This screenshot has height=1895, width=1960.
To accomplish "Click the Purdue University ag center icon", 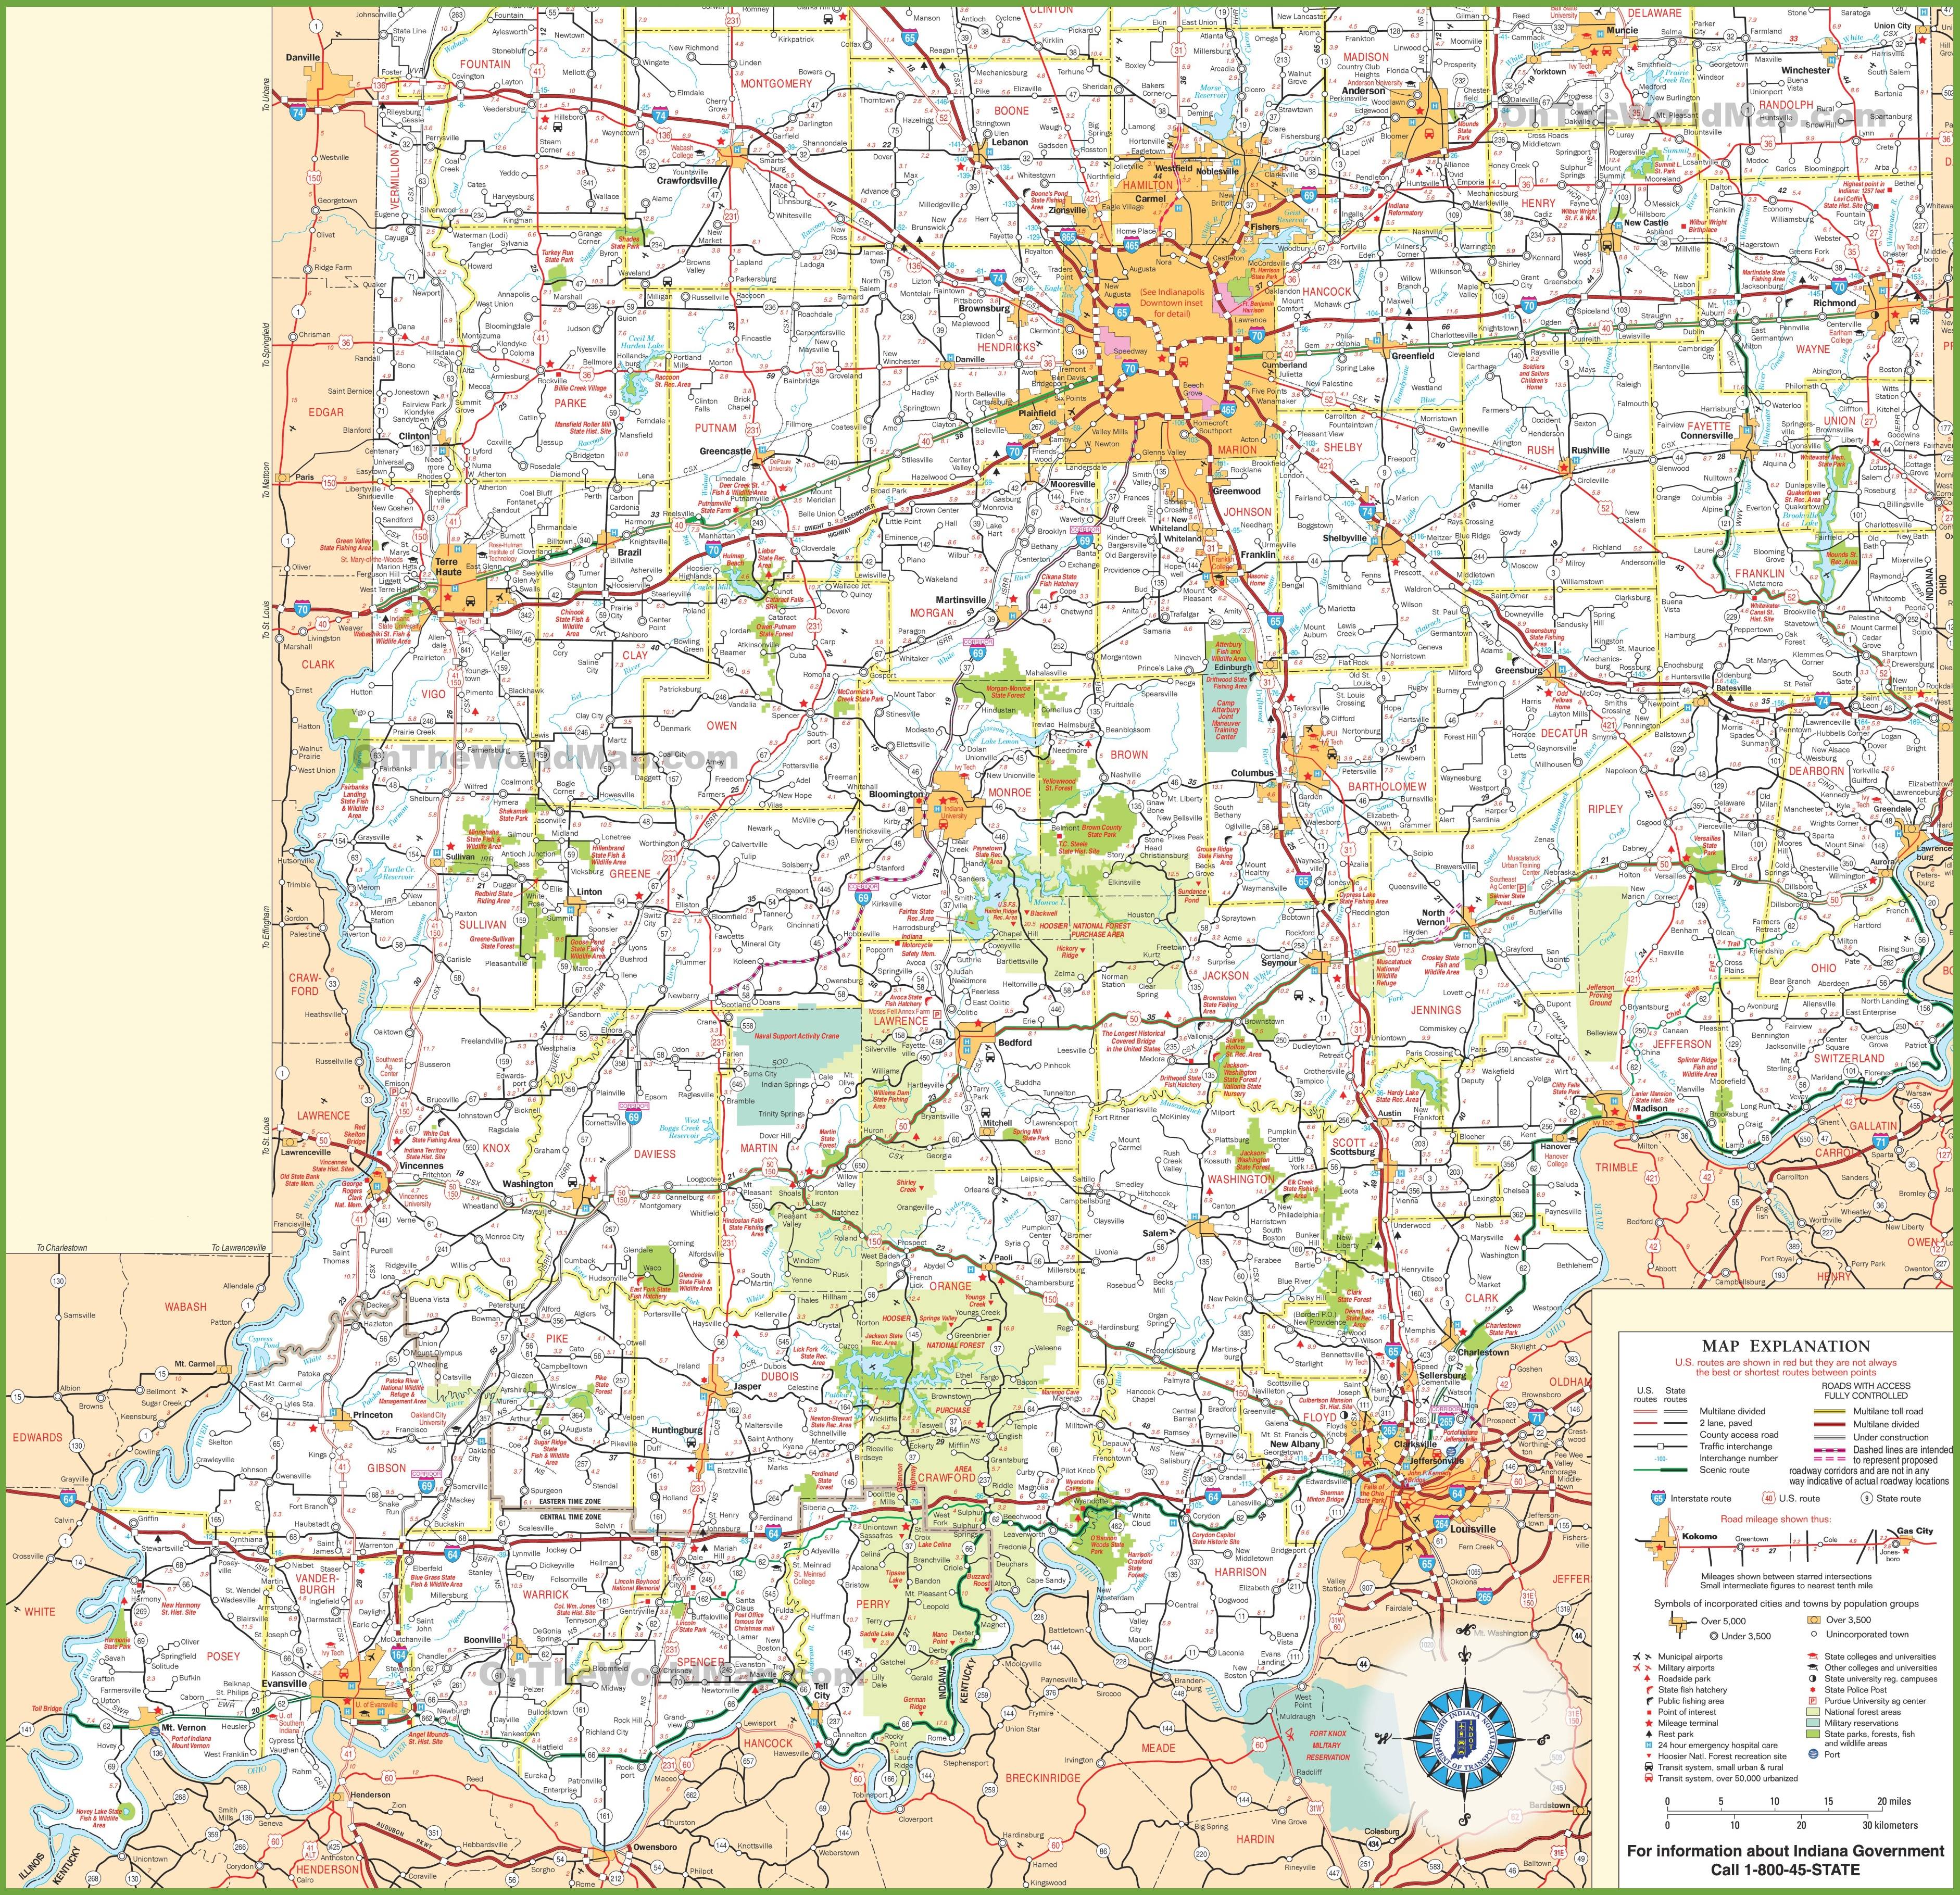I will [x=1813, y=1701].
